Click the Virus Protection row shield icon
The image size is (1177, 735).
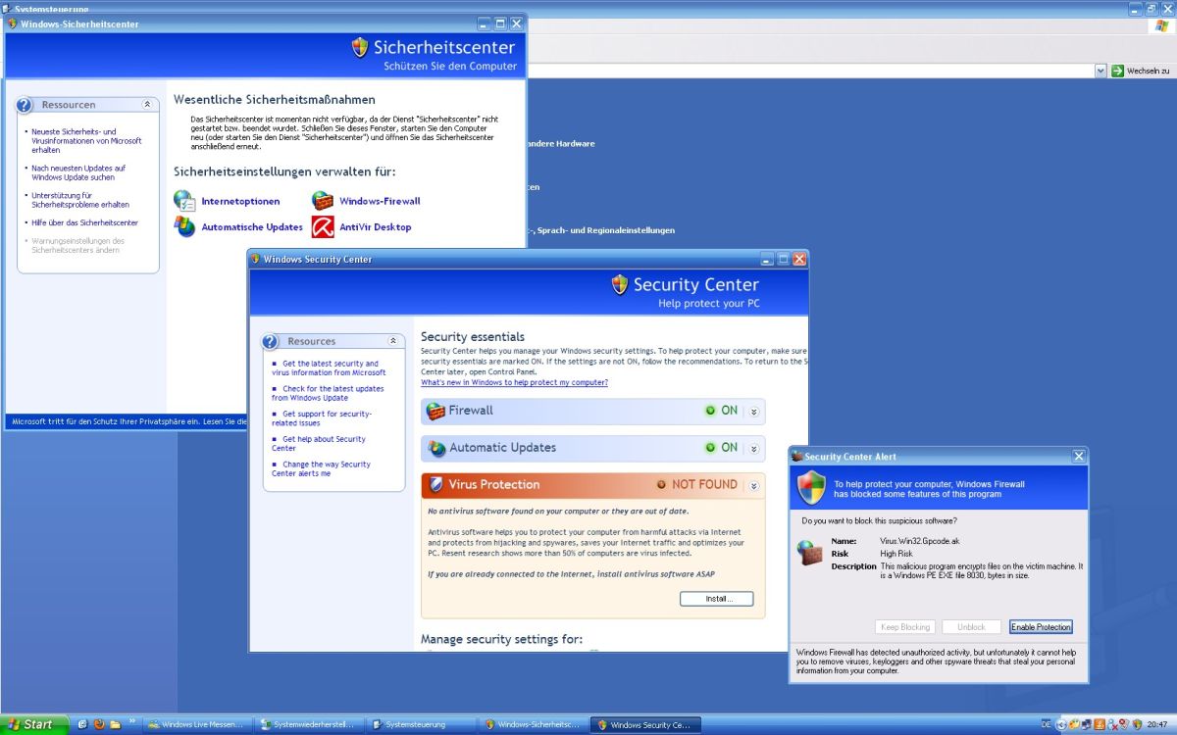pos(436,484)
